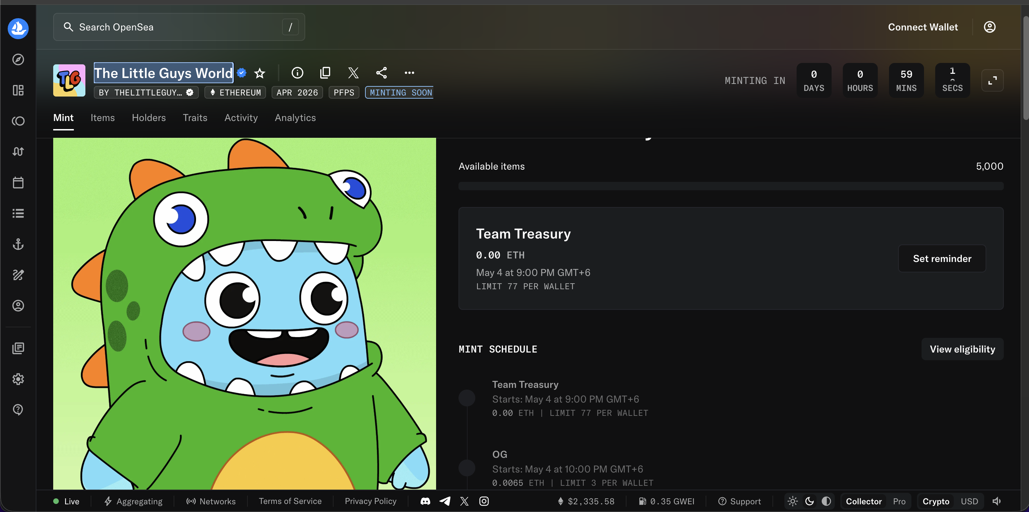Switch to the Mint tab
This screenshot has height=512, width=1029.
click(x=63, y=118)
